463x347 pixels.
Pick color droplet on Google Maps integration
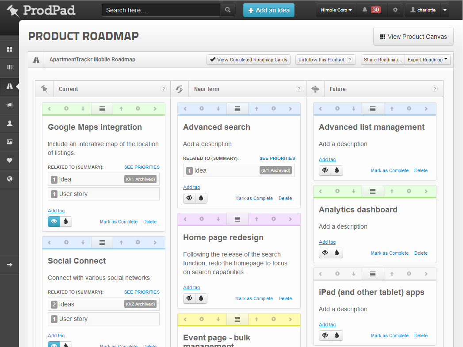click(66, 222)
